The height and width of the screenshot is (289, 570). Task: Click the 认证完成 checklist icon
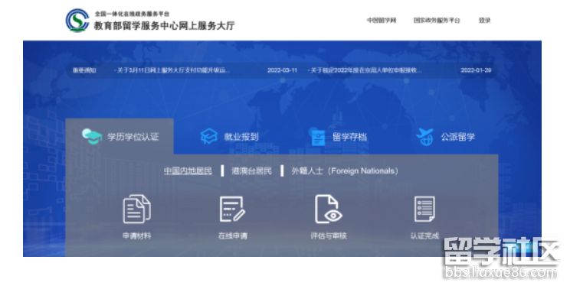click(x=424, y=209)
